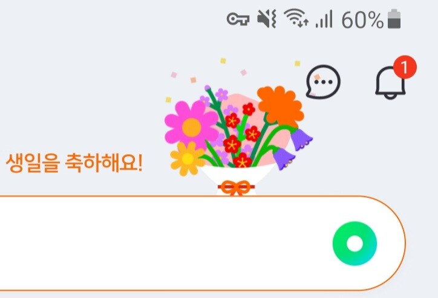Tap the cellular signal bars icon
This screenshot has width=438, height=298.
point(324,19)
